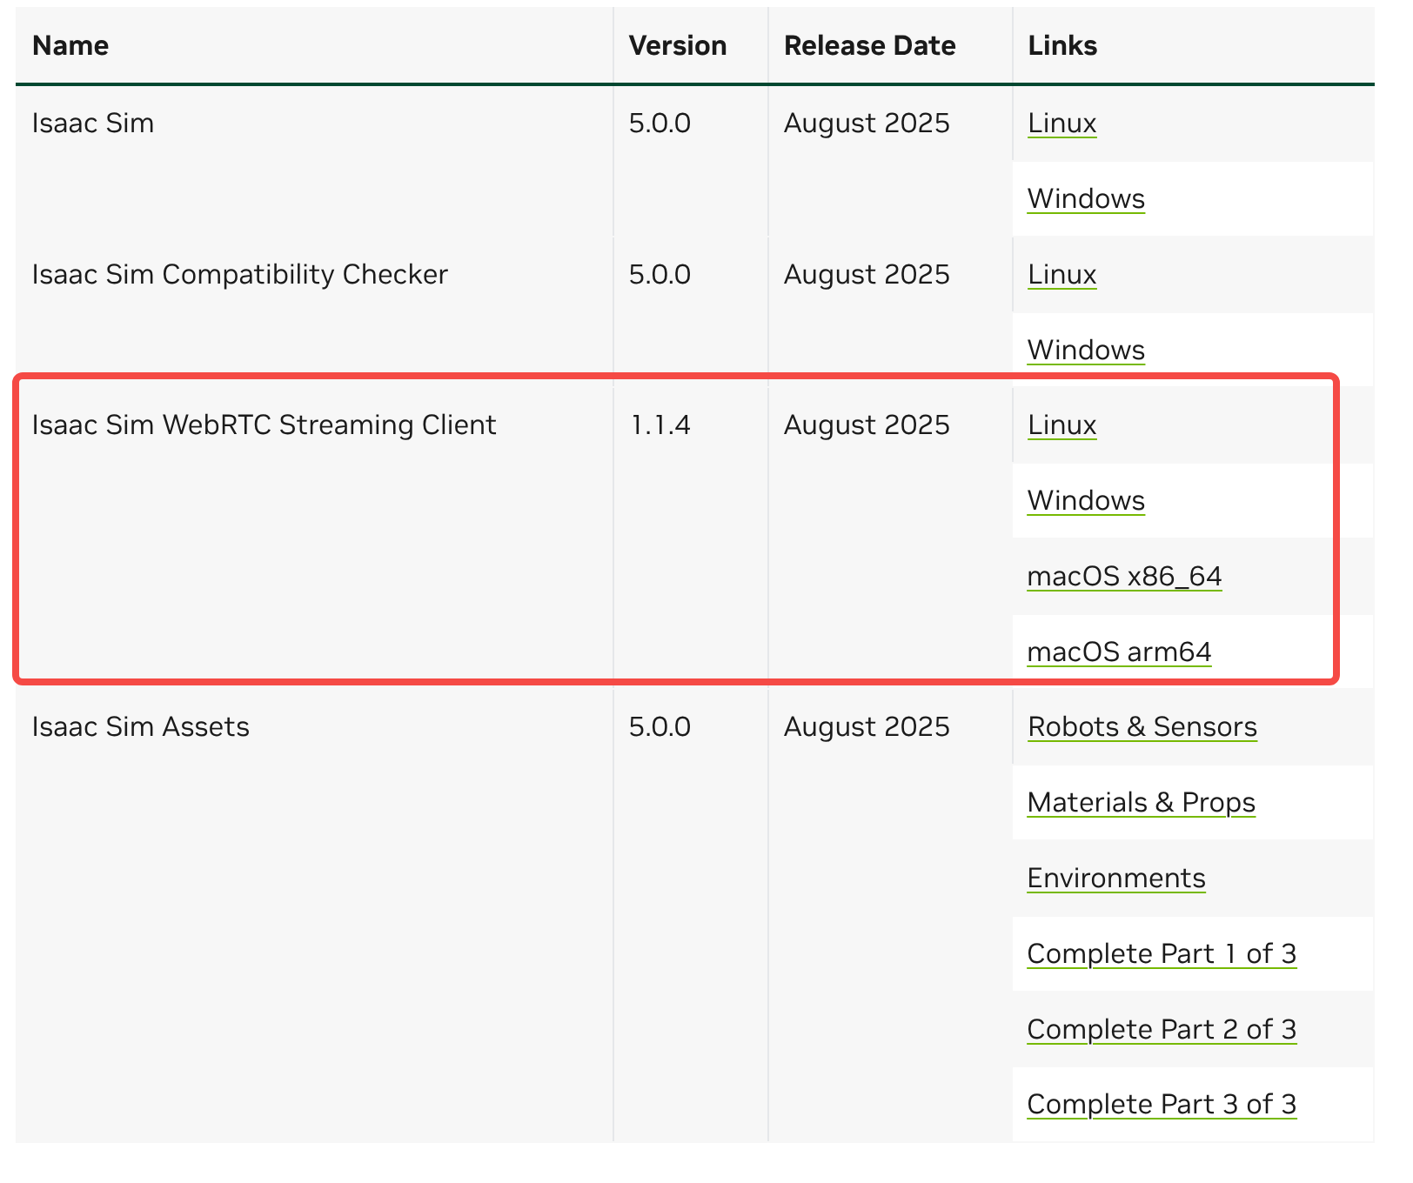1413x1183 pixels.
Task: Open the macOS arm64 link
Action: coord(1119,652)
